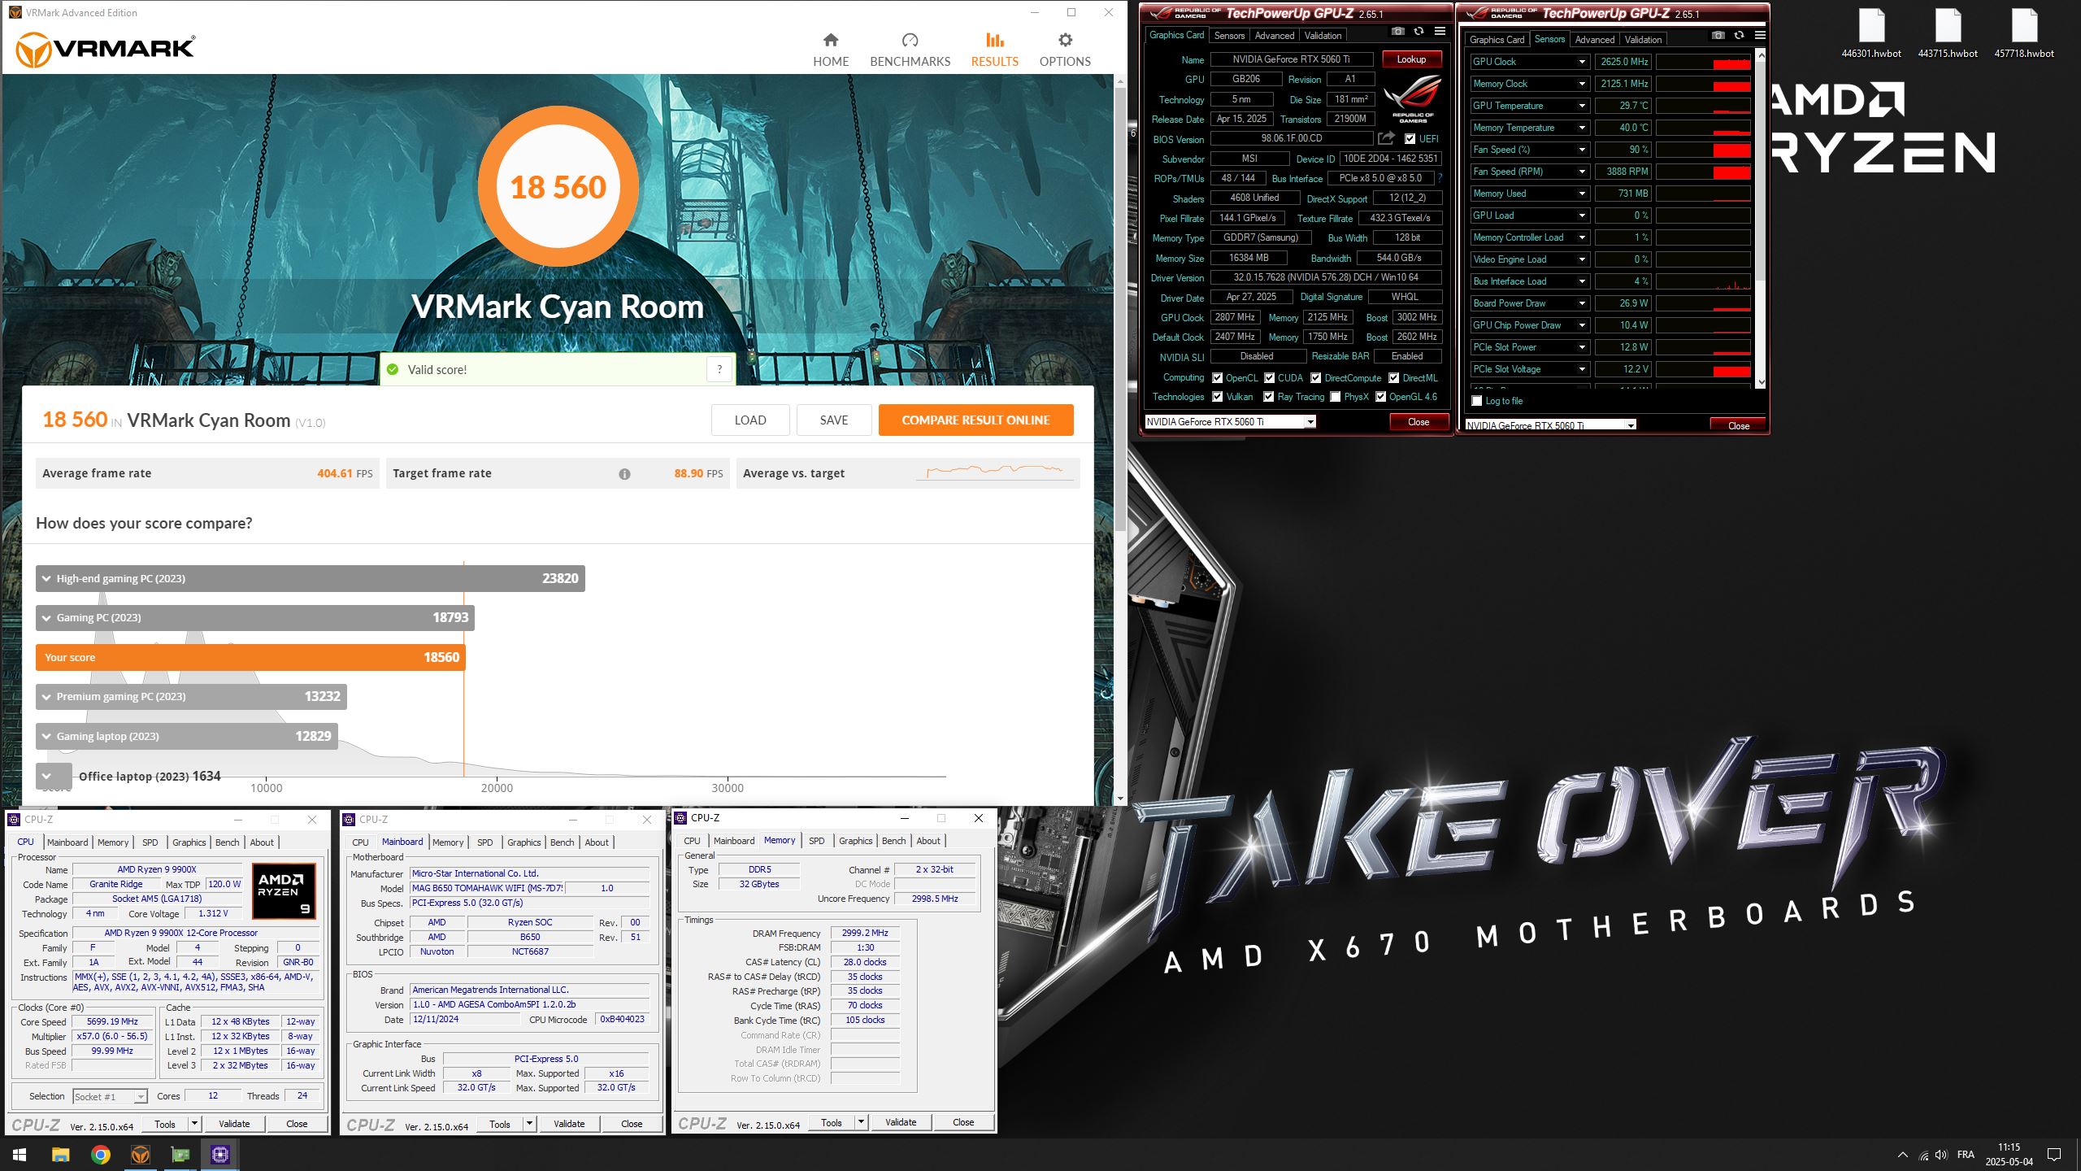Expand Gaming PC (2023) comparison row
The image size is (2081, 1171).
(x=255, y=617)
